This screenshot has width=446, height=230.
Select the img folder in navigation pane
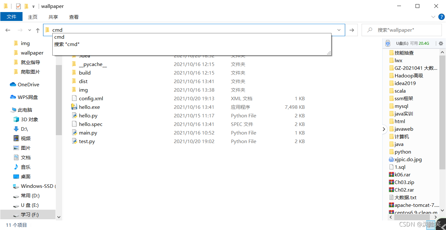point(25,43)
